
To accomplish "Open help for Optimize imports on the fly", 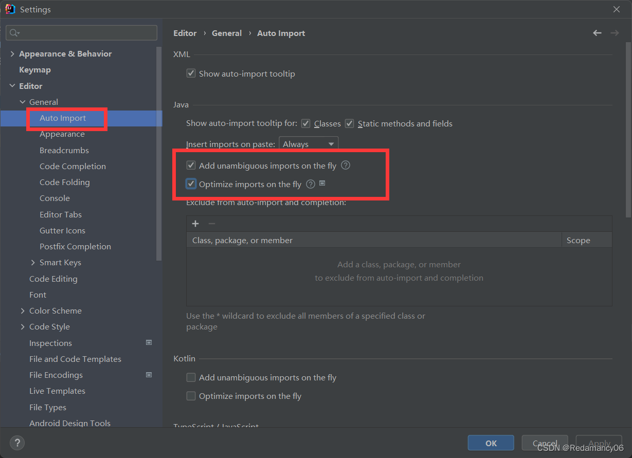I will coord(311,184).
